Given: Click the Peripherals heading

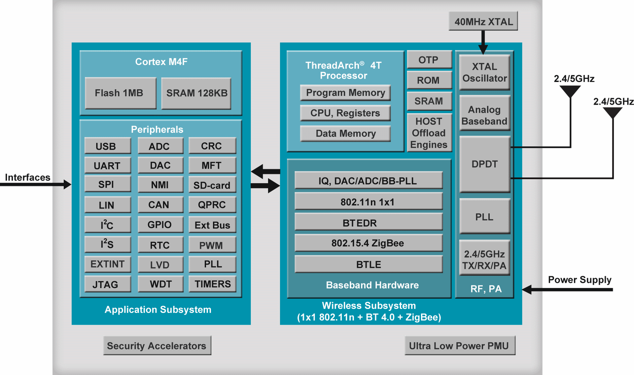Looking at the screenshot, I should pyautogui.click(x=157, y=129).
